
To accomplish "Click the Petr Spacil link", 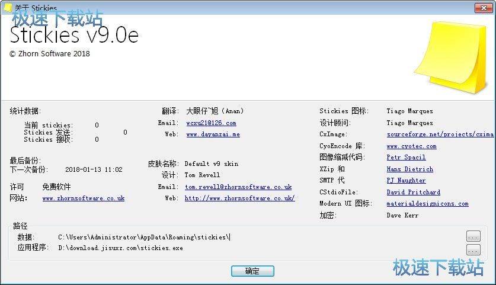I will click(x=406, y=158).
